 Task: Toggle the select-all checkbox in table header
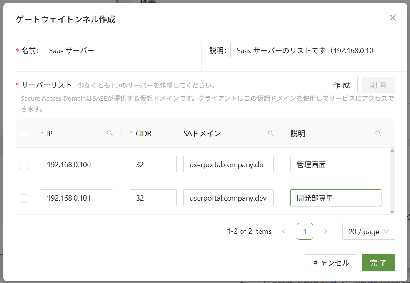tap(24, 134)
